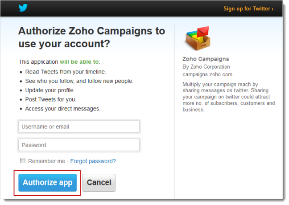Click the green will be able to text
Screen dimensions: 289x205
point(79,61)
